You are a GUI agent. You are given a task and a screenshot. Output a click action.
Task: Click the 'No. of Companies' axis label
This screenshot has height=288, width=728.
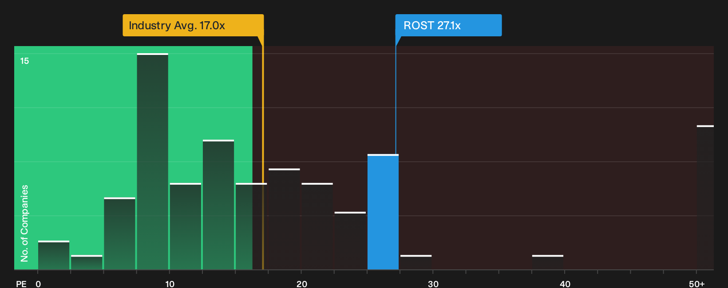(x=24, y=223)
